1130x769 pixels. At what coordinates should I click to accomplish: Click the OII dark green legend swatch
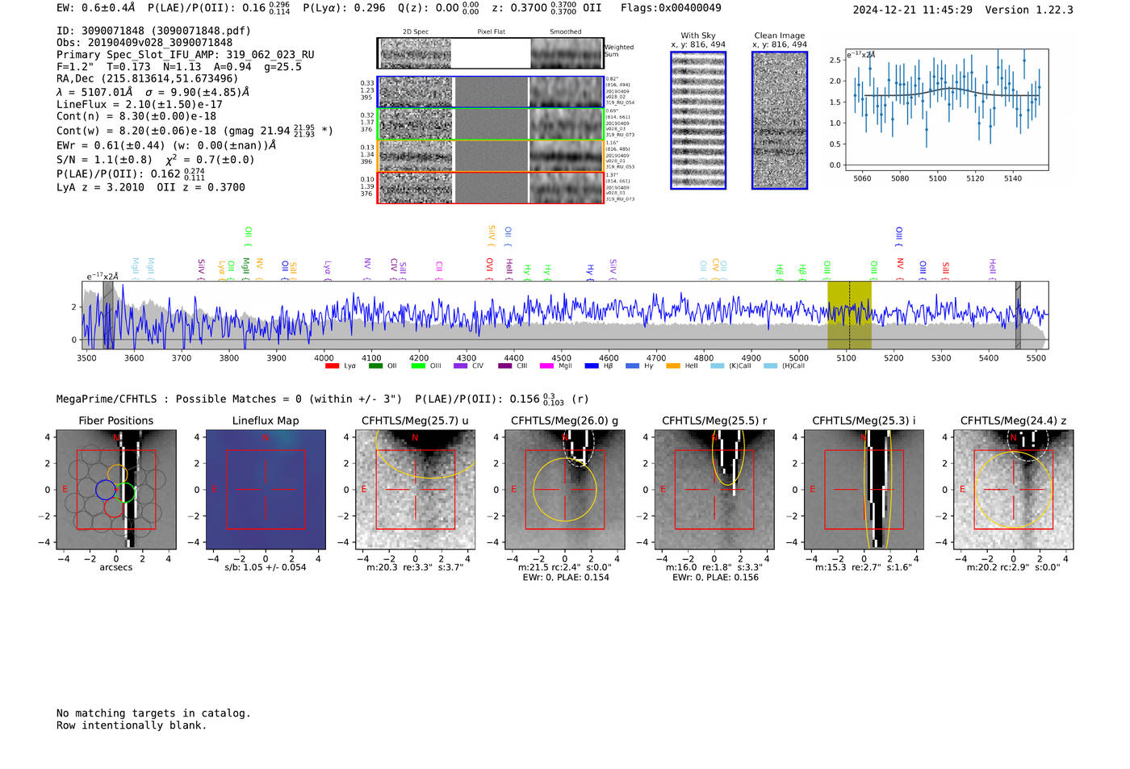[x=375, y=366]
